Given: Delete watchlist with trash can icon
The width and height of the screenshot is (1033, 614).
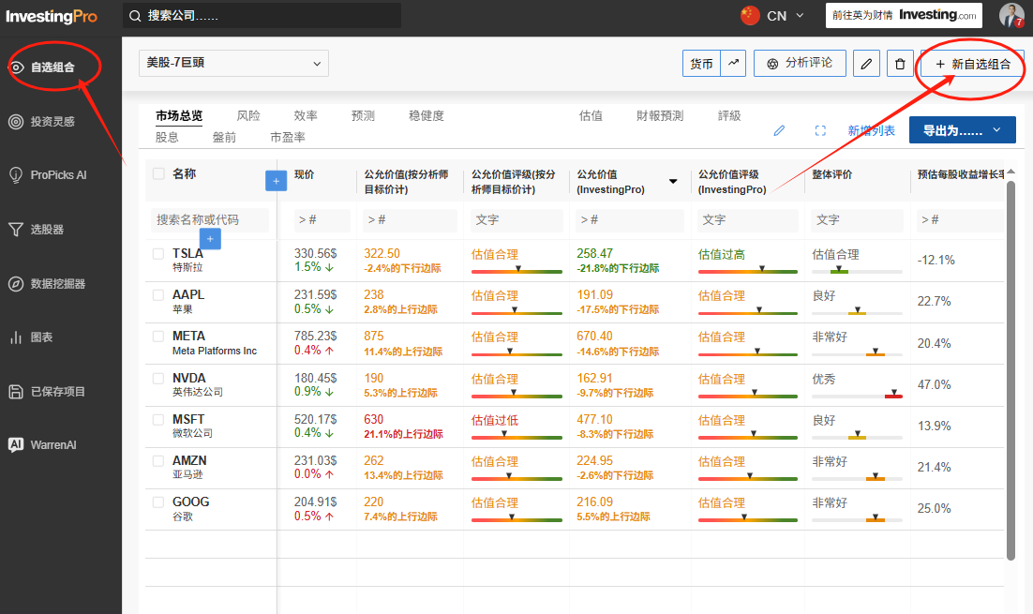Looking at the screenshot, I should 900,64.
